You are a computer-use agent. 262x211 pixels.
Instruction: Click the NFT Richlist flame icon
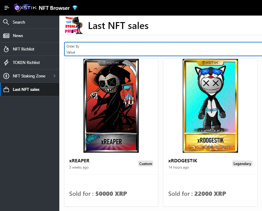pyautogui.click(x=6, y=49)
